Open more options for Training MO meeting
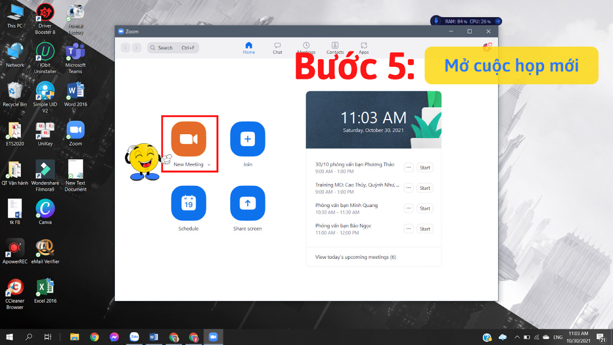The width and height of the screenshot is (613, 345). (x=409, y=188)
